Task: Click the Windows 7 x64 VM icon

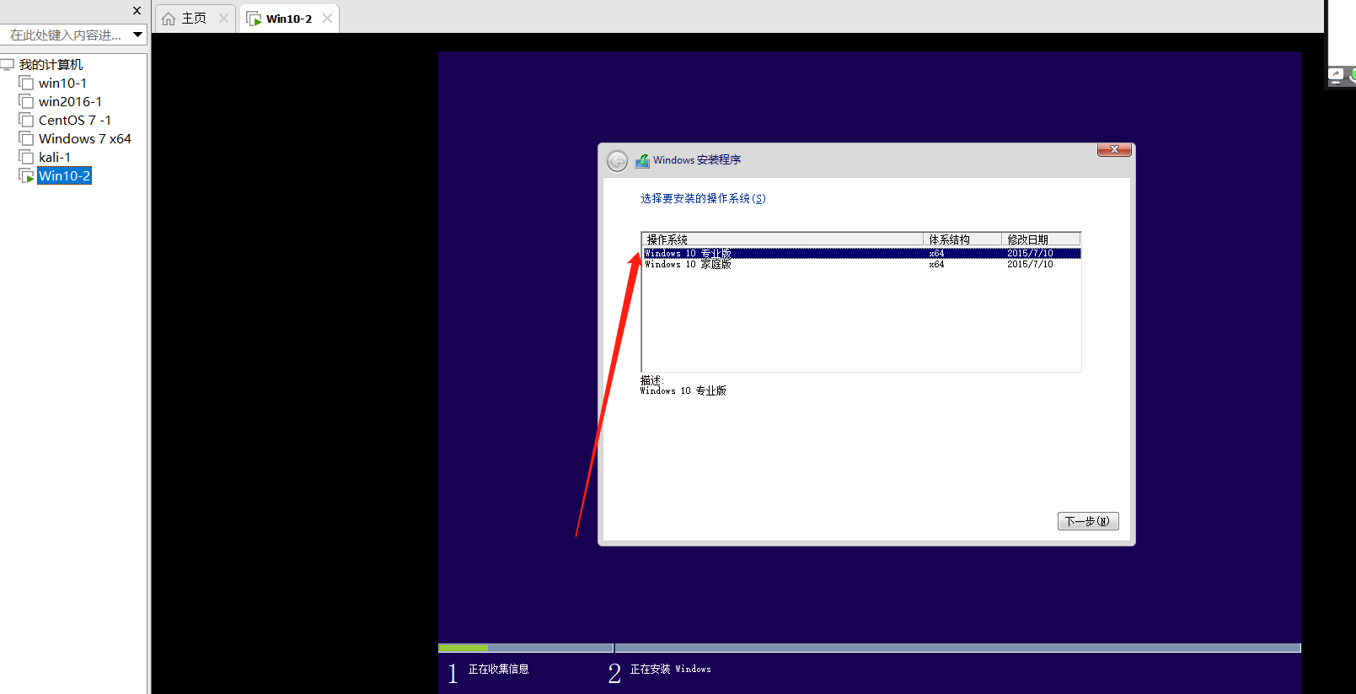Action: (26, 138)
